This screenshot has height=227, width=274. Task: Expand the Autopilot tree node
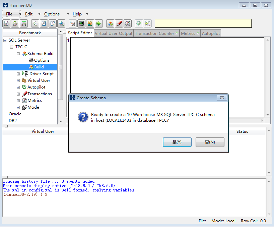tap(18, 87)
